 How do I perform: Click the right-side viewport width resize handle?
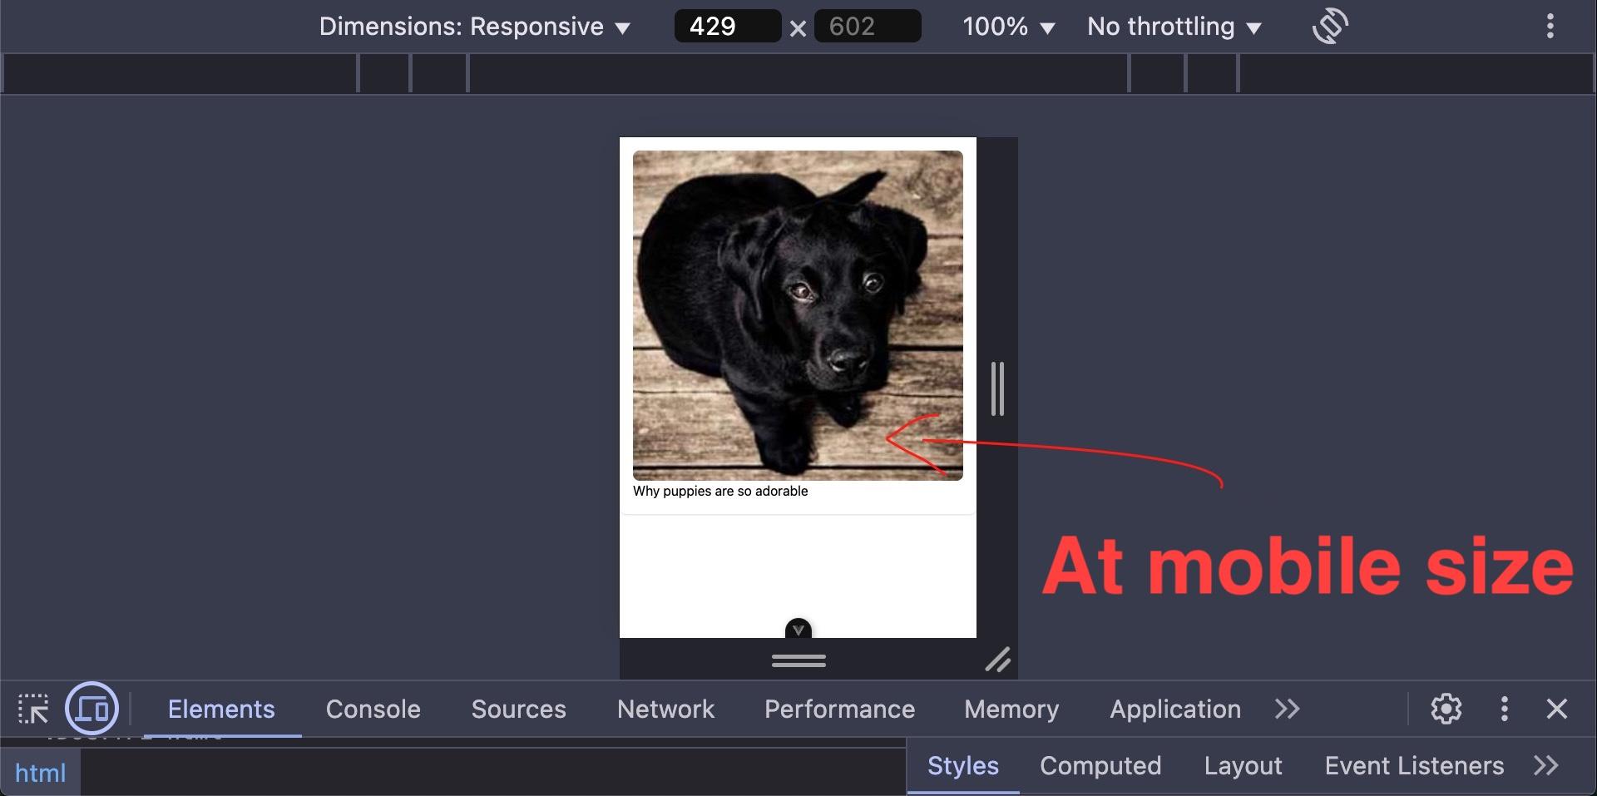(x=997, y=388)
